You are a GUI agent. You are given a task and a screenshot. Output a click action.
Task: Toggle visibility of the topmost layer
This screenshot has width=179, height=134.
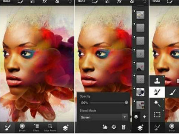click(x=135, y=11)
